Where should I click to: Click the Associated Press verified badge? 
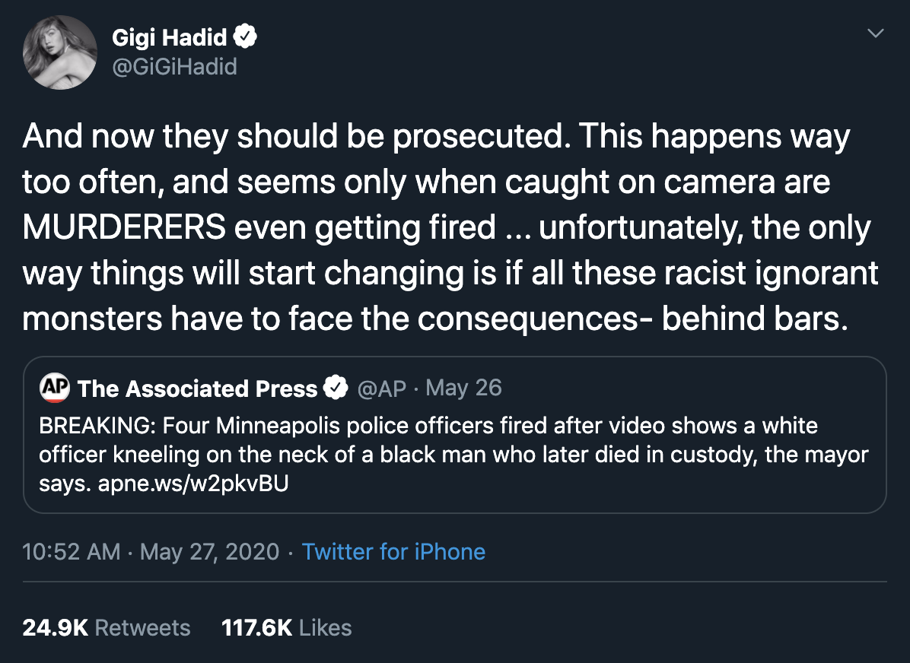coord(335,389)
